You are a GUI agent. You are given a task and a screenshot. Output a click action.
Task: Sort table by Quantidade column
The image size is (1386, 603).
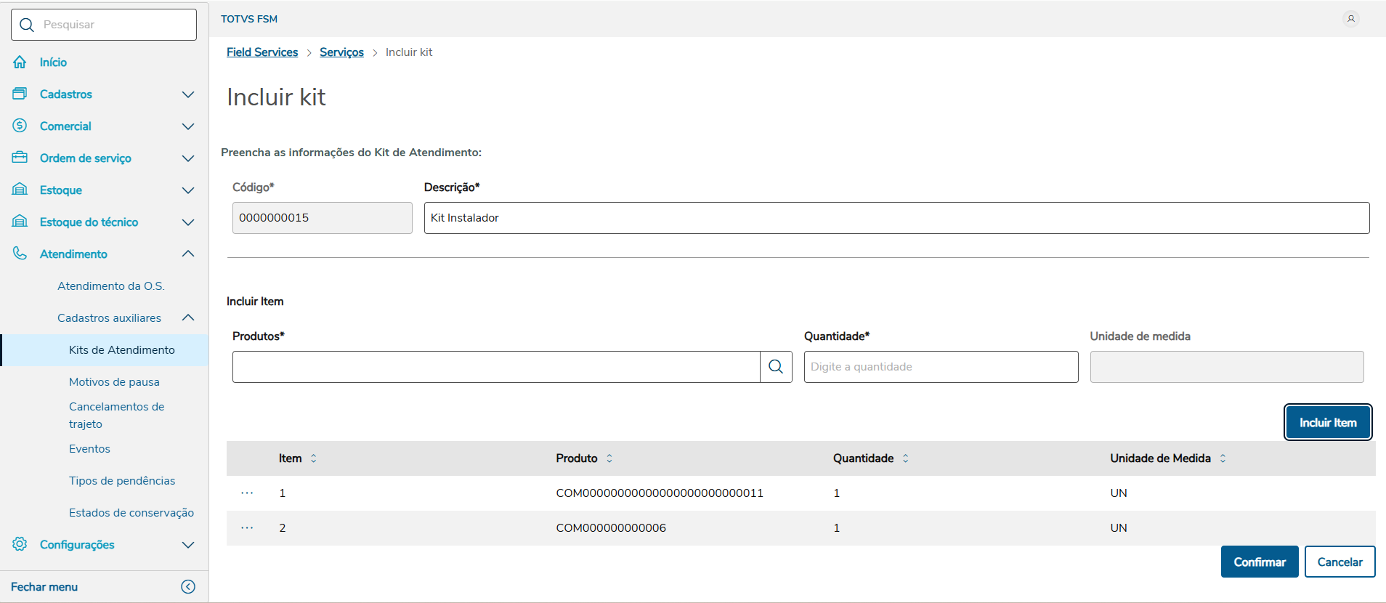coord(906,458)
